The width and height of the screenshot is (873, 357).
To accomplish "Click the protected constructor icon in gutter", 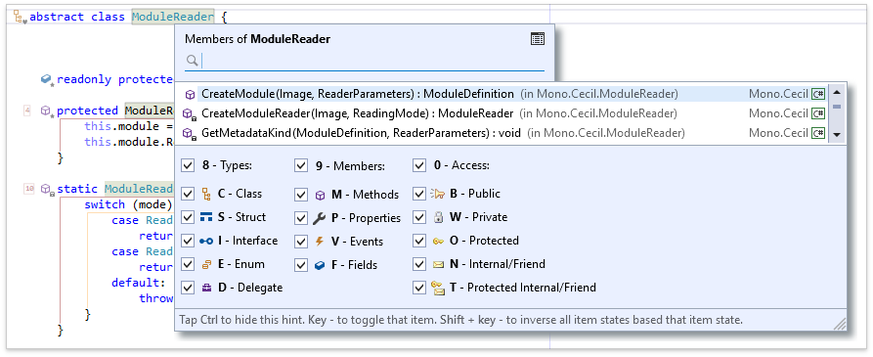I will tap(48, 112).
